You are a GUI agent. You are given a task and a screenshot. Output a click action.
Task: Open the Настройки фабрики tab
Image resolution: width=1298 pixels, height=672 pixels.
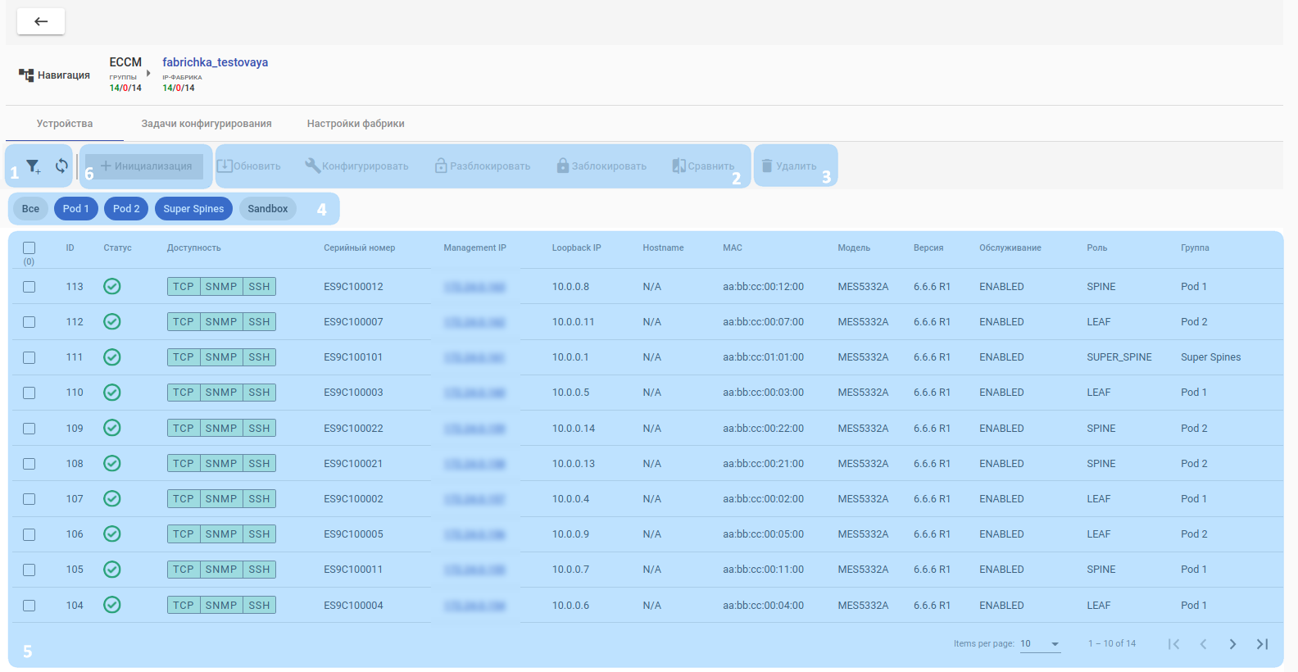click(x=356, y=124)
